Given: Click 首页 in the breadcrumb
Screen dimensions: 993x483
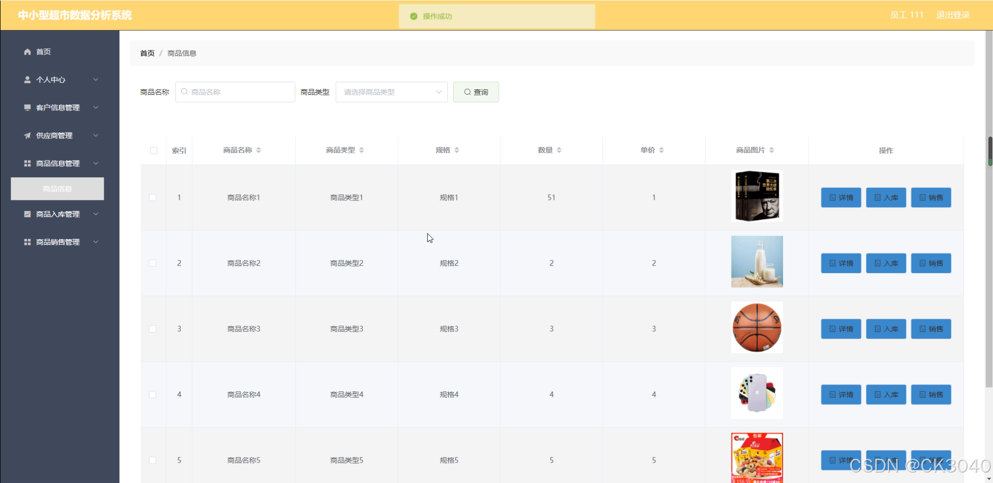Looking at the screenshot, I should point(147,53).
